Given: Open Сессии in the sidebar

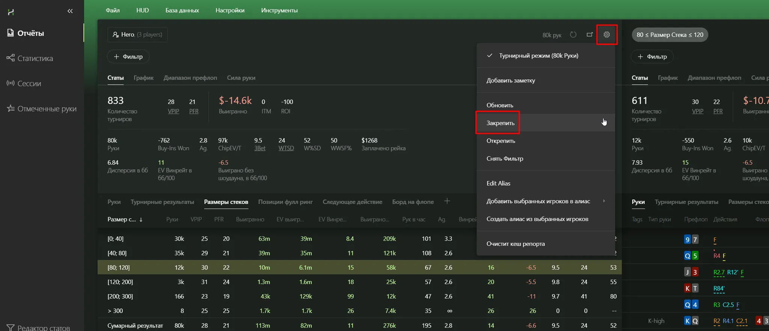Looking at the screenshot, I should pyautogui.click(x=29, y=83).
